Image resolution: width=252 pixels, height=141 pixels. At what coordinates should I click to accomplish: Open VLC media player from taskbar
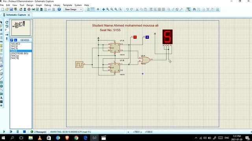[x=40, y=138]
